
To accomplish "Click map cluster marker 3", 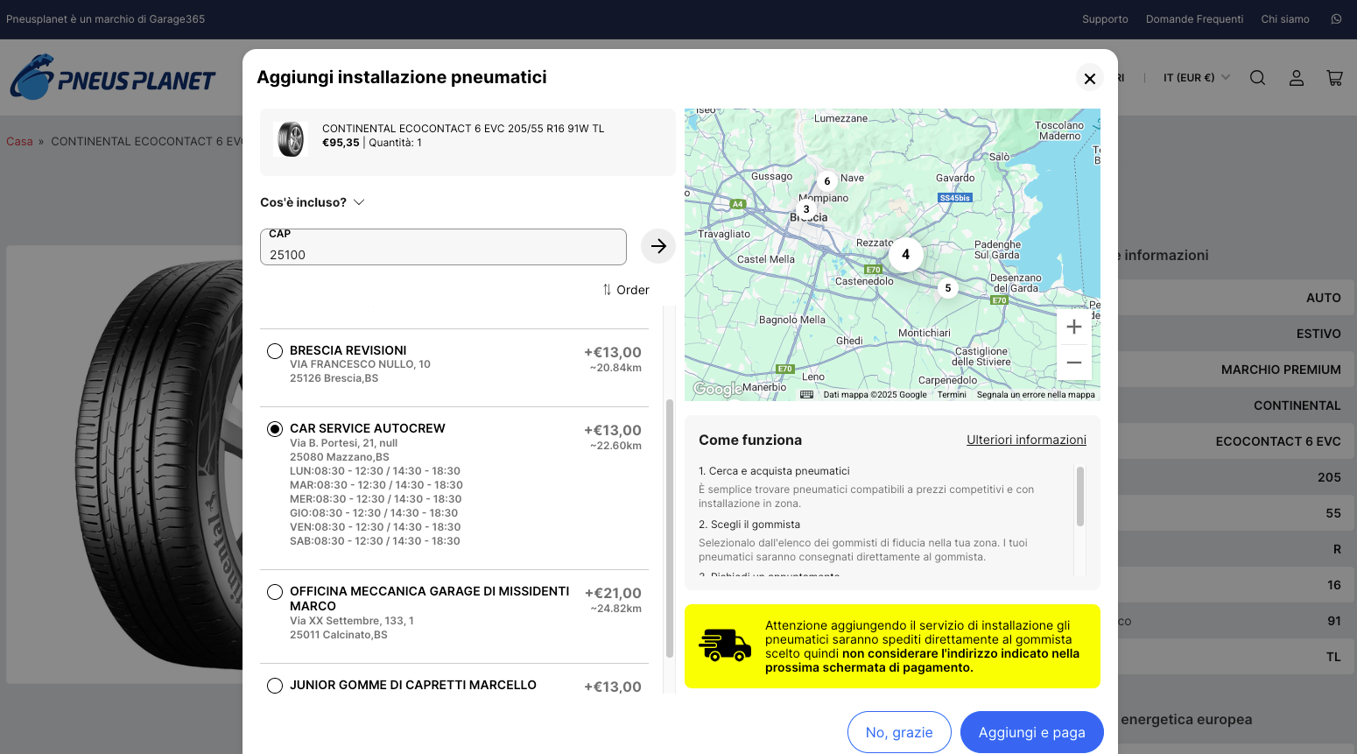I will coord(806,209).
